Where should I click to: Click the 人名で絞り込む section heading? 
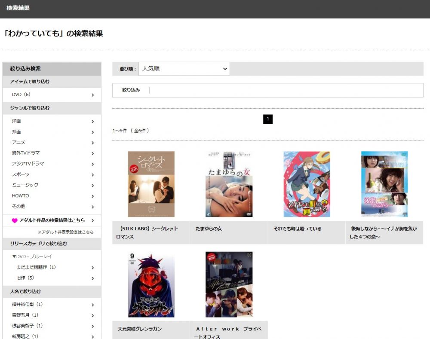25,291
